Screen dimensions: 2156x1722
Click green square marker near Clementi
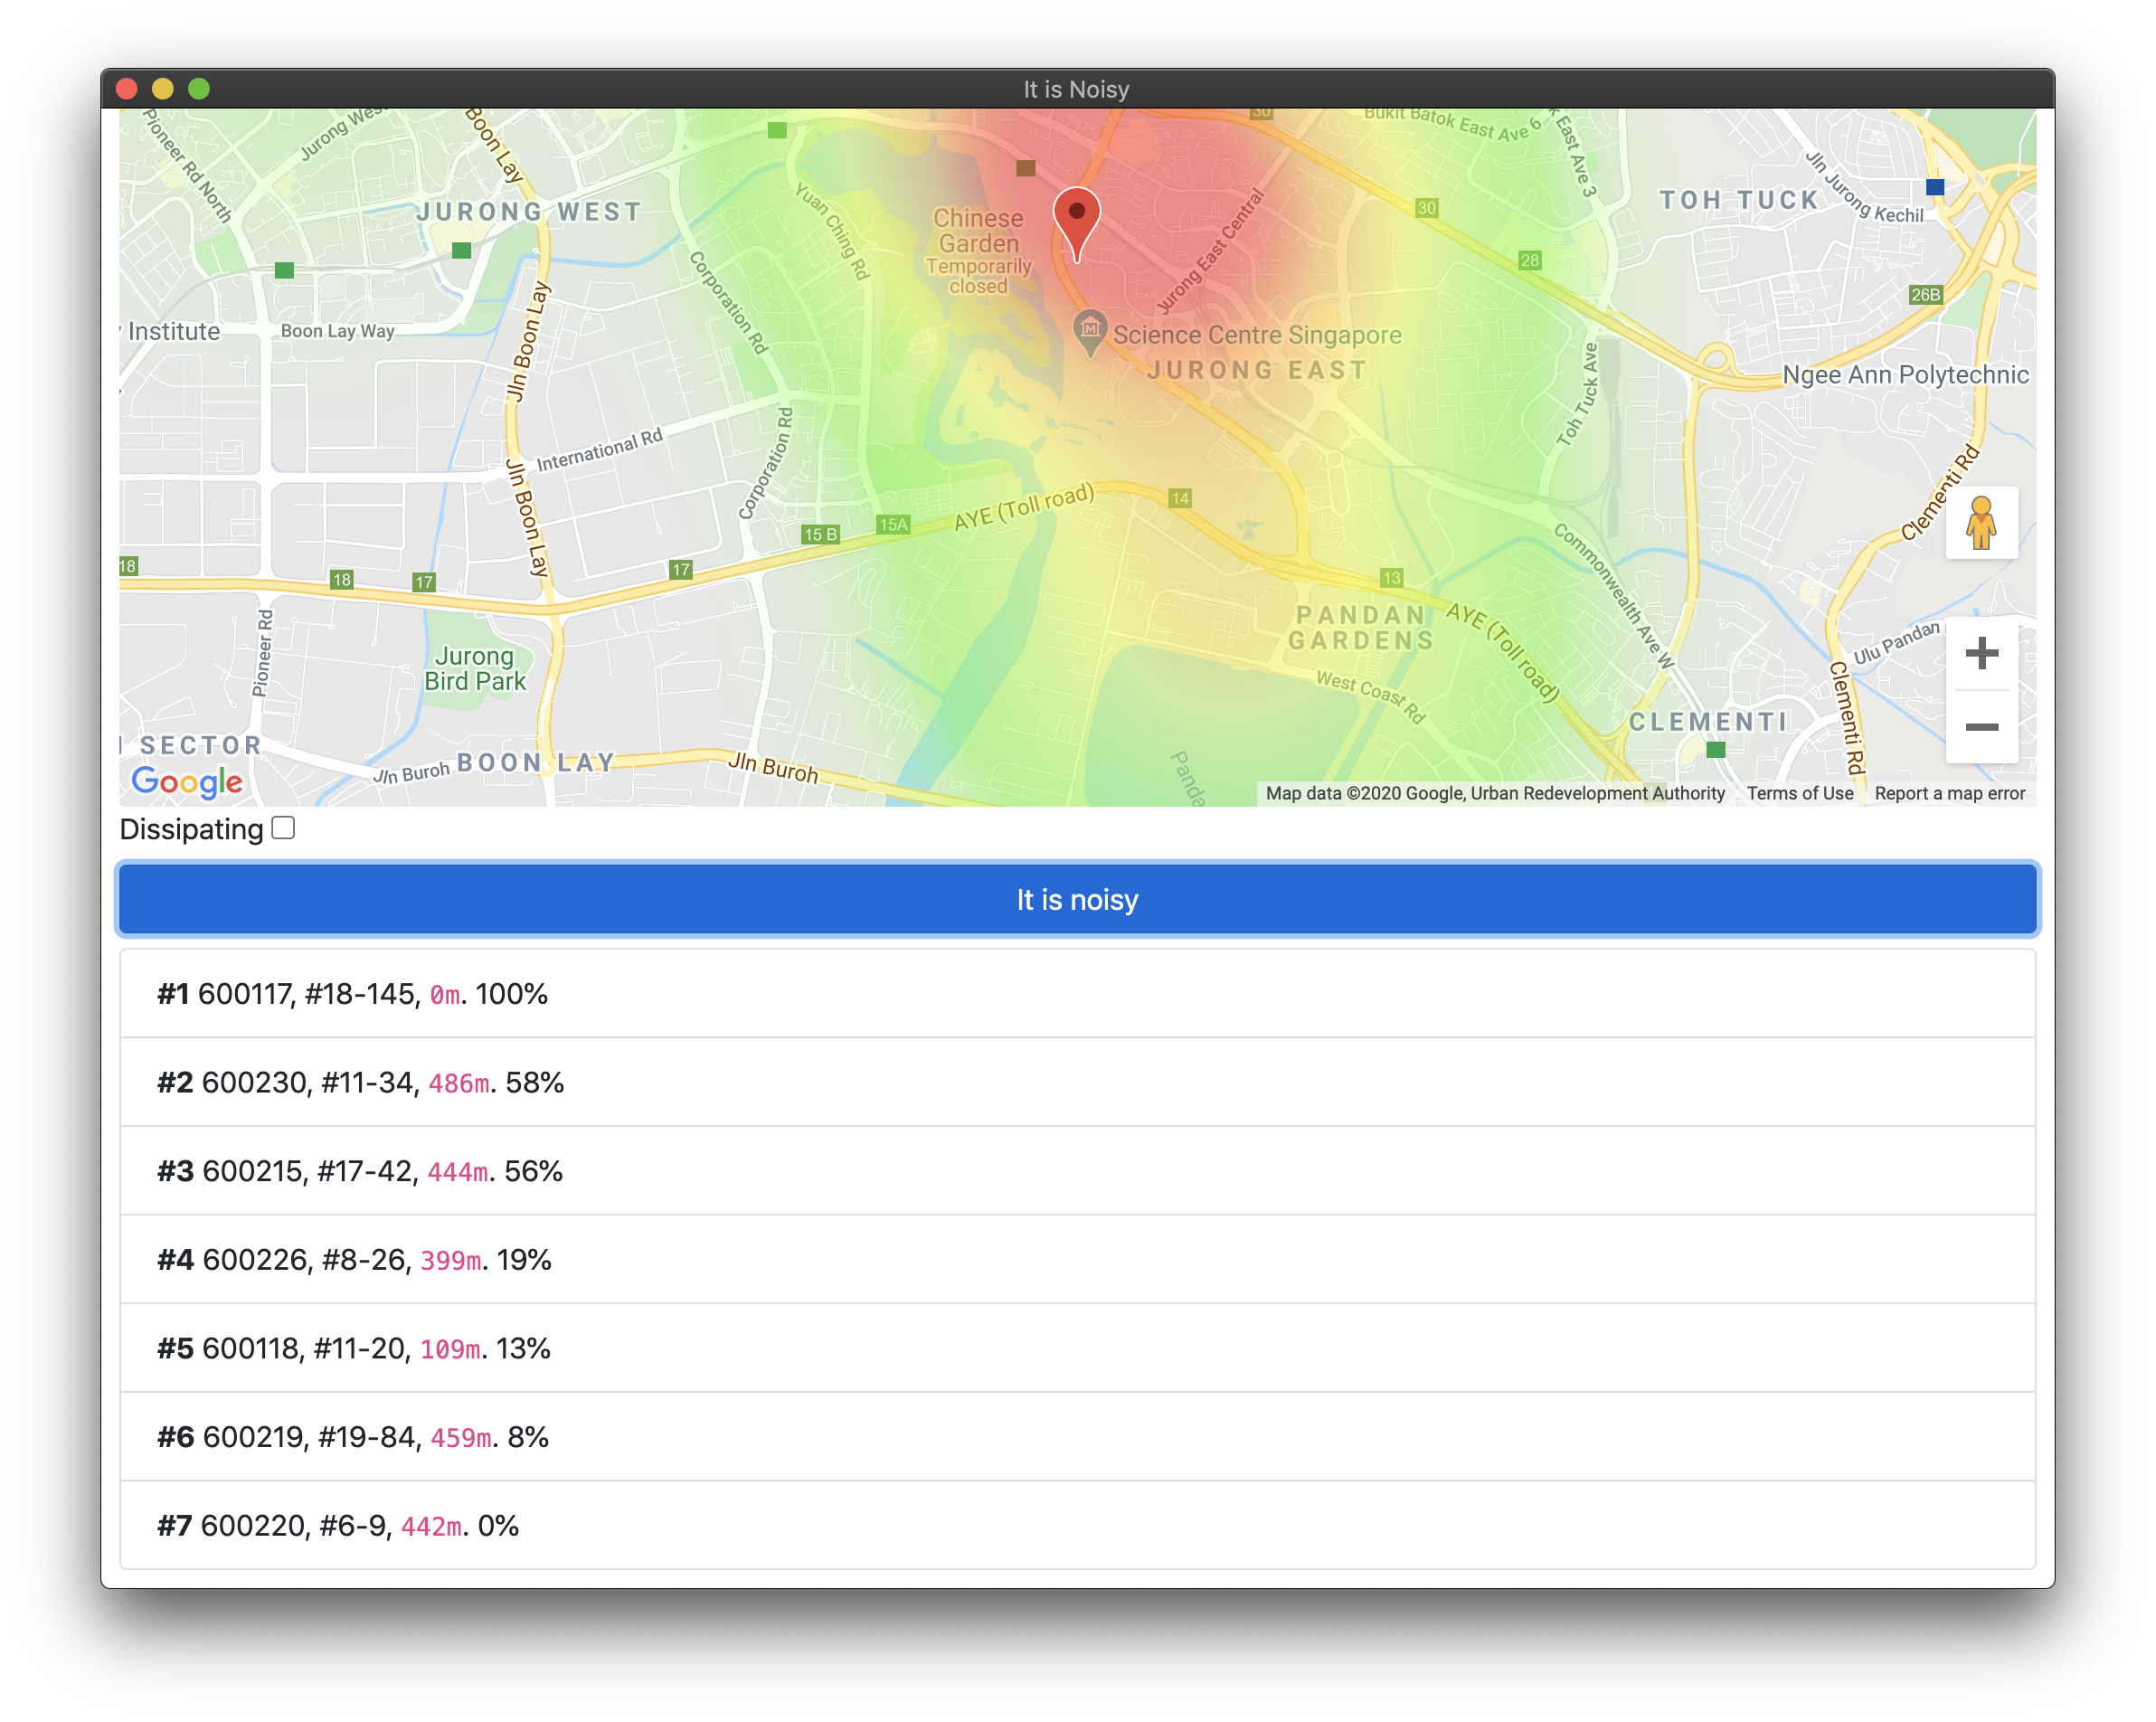(x=1715, y=749)
